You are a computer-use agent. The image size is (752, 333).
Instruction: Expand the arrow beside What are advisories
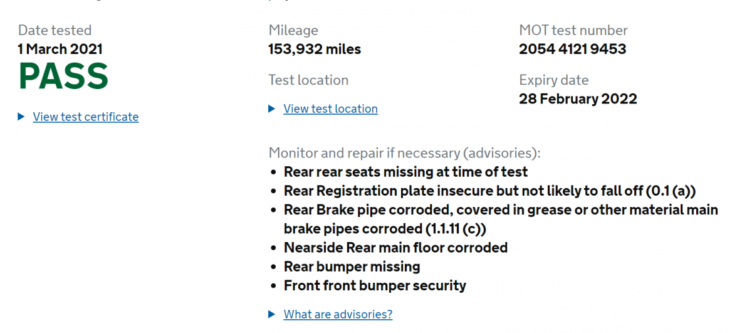coord(272,314)
